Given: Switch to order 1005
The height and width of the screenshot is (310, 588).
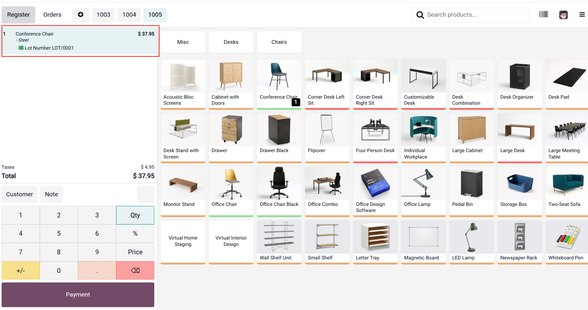Looking at the screenshot, I should tap(155, 15).
